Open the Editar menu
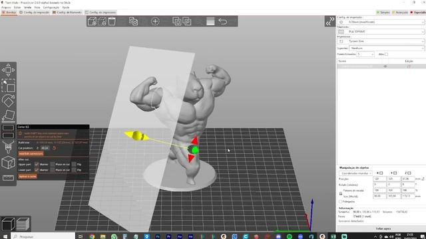 (17, 7)
